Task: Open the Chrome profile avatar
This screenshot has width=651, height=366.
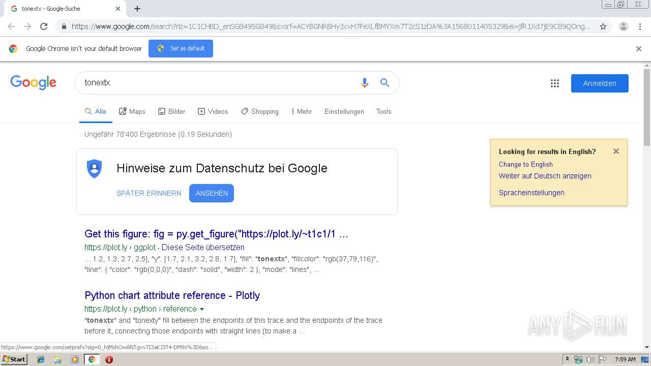Action: 623,26
